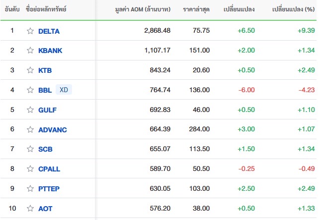Image resolution: width=319 pixels, height=220 pixels.
Task: Sort by มูลค่า AOM (ล้านบาท) column header
Action: 143,9
